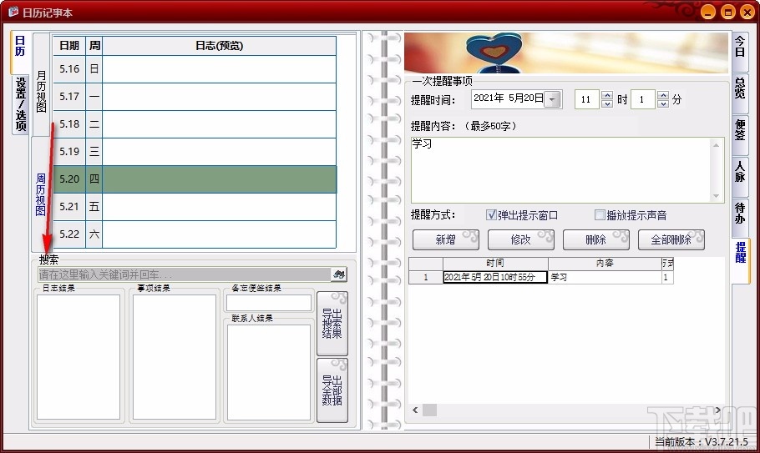Click the 内容 column header in reminder list
This screenshot has height=453, width=760.
pos(605,264)
